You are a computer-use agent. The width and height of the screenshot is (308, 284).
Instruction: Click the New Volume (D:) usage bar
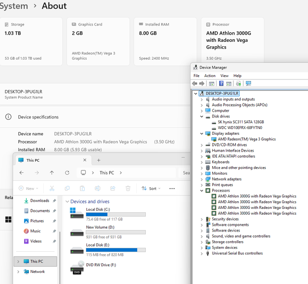point(116,232)
